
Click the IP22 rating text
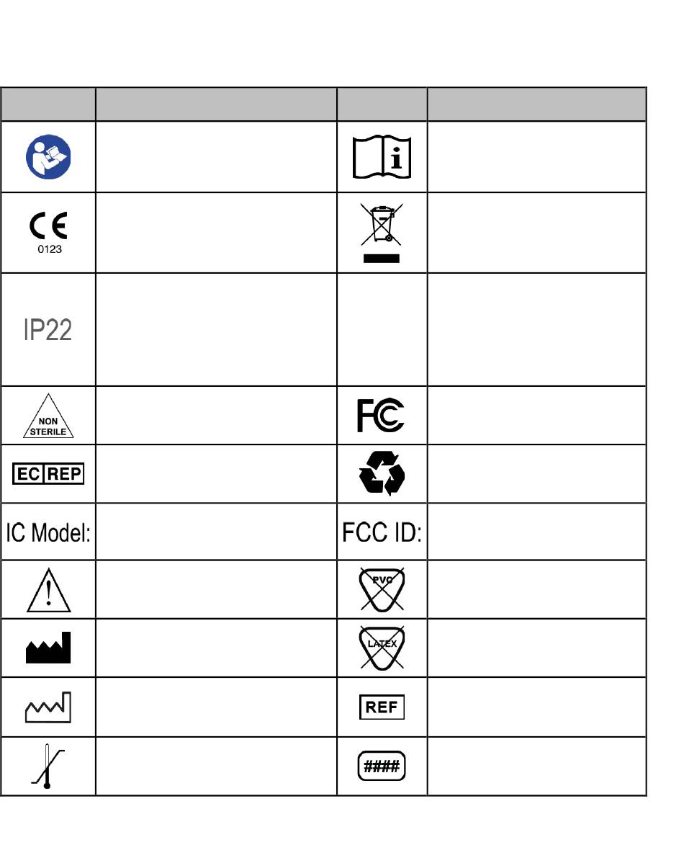48,330
